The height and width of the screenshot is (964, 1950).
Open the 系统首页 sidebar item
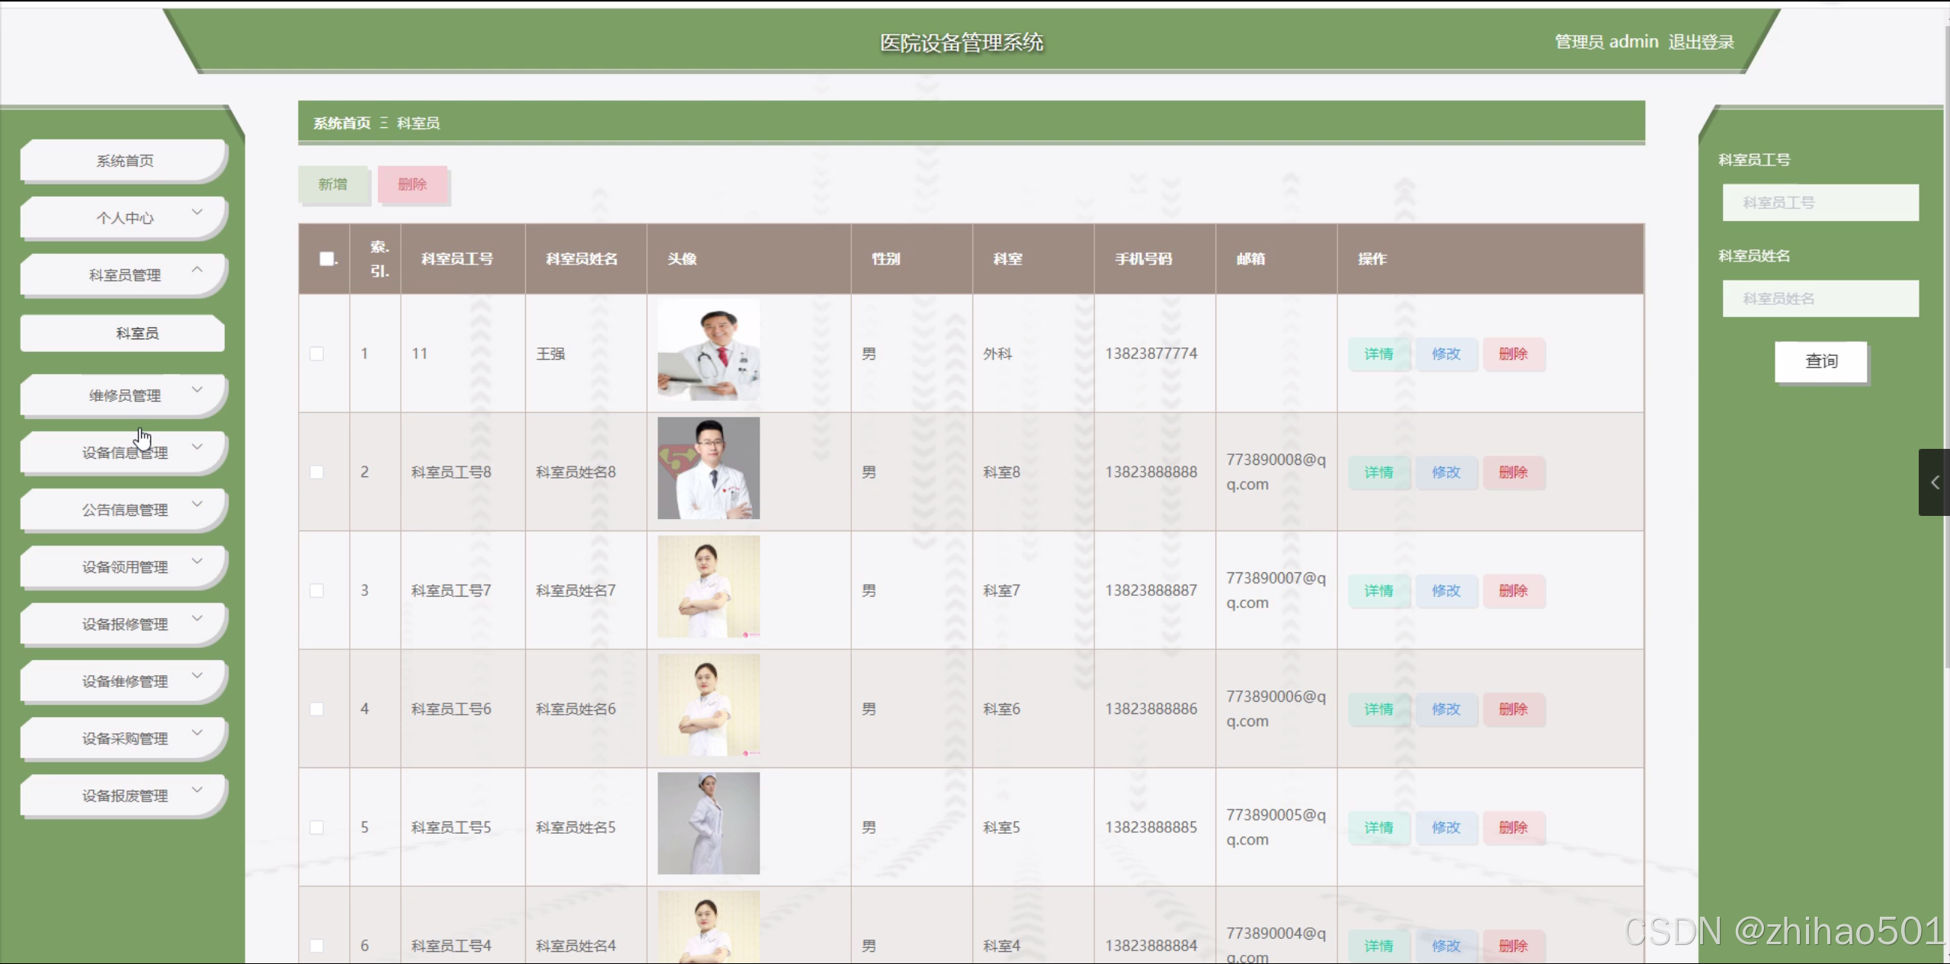point(124,161)
